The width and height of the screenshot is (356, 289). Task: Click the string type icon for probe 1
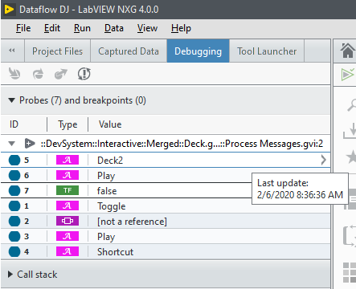[68, 206]
